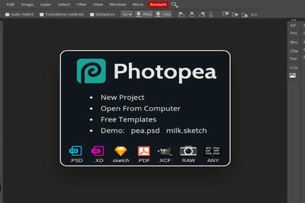Click the .PSD format icon
This screenshot has width=305, height=203.
(75, 151)
